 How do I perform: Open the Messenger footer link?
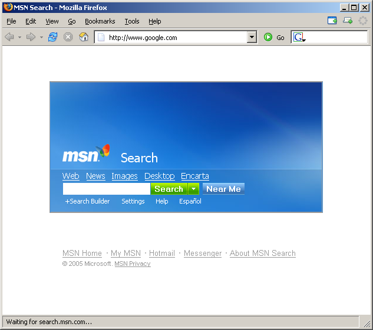pos(203,254)
